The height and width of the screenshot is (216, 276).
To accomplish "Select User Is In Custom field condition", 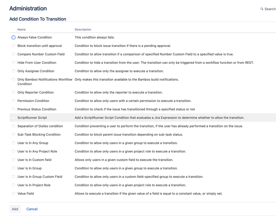I will pos(13,160).
